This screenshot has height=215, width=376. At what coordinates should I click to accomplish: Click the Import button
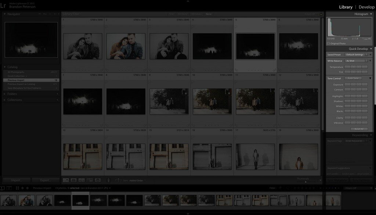click(x=17, y=180)
